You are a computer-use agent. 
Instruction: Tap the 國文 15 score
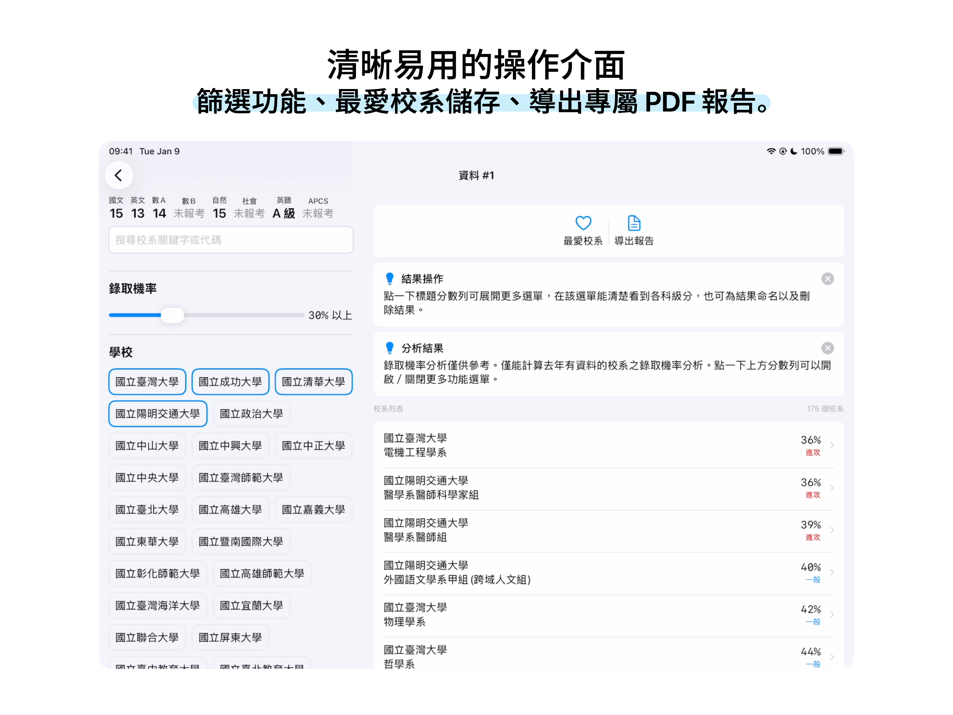click(116, 208)
